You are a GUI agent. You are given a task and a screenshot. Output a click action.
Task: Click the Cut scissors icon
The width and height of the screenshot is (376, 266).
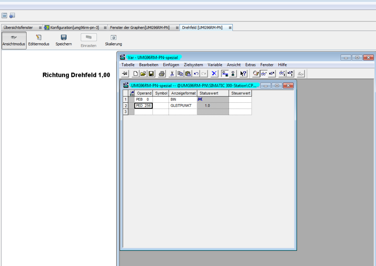(x=172, y=74)
